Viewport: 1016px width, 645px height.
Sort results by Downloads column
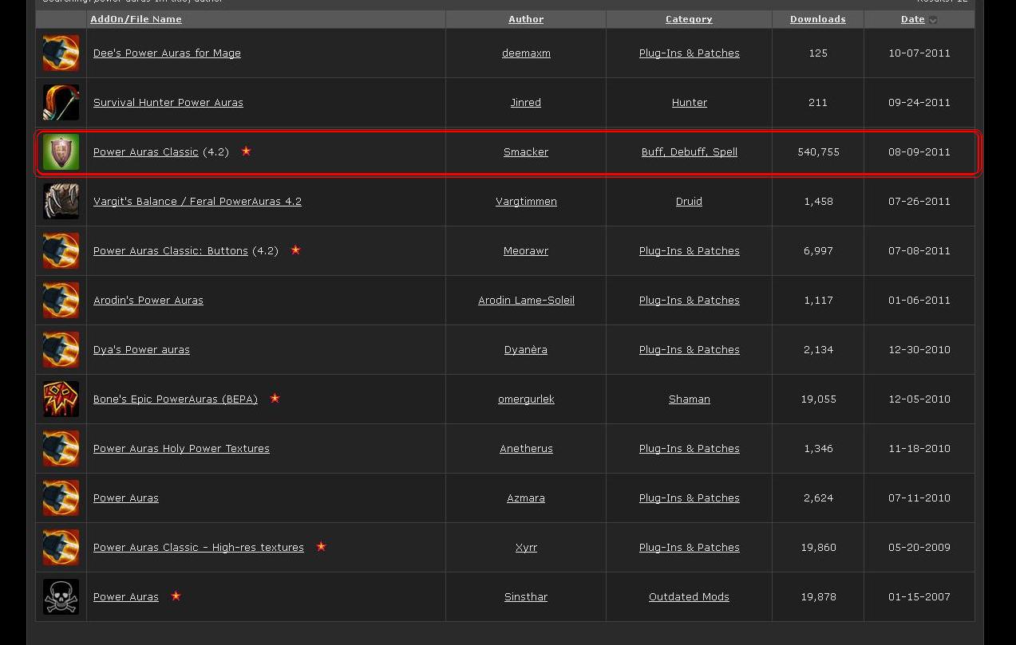coord(818,19)
